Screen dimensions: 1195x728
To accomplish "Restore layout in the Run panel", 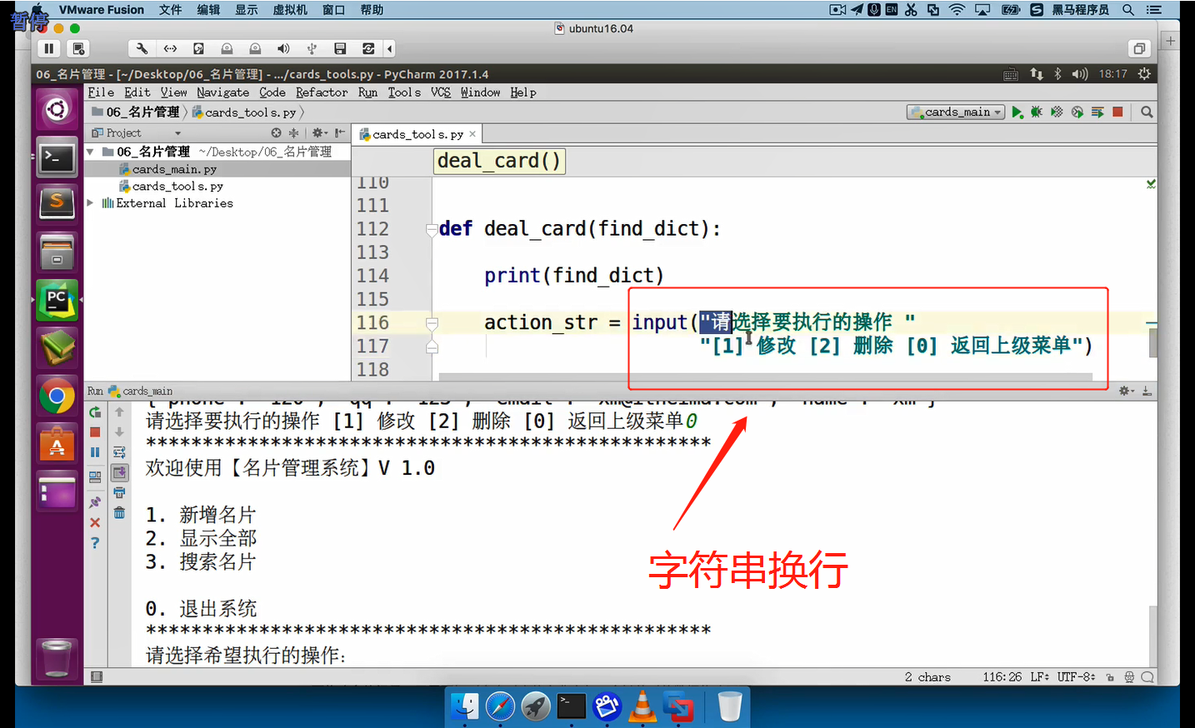I will (x=95, y=477).
